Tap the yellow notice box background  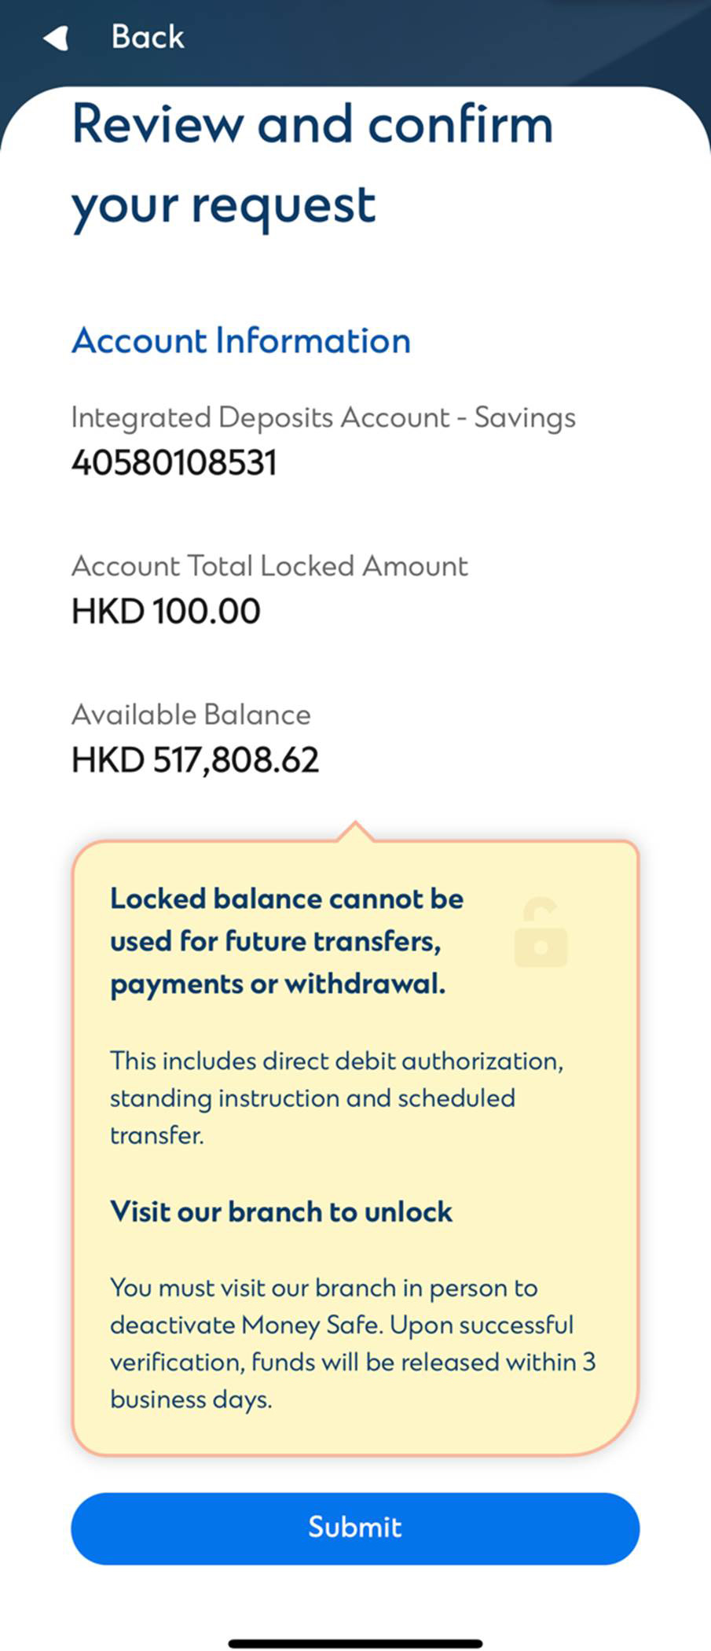[x=355, y=1148]
